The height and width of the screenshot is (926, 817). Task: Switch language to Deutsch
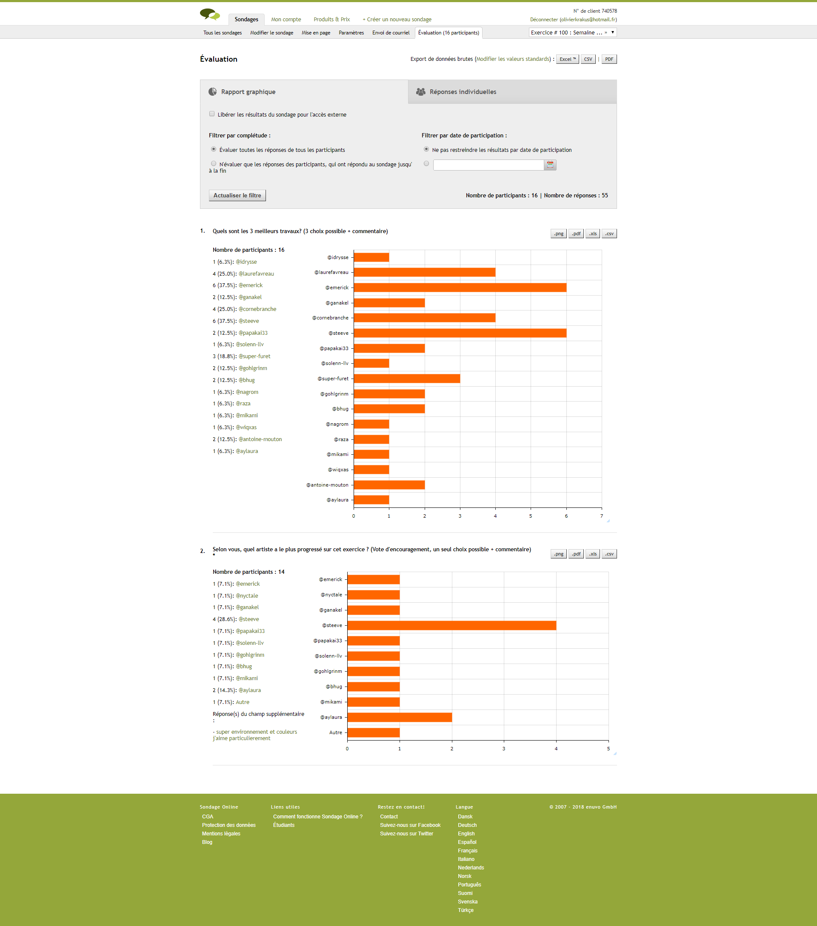click(467, 826)
